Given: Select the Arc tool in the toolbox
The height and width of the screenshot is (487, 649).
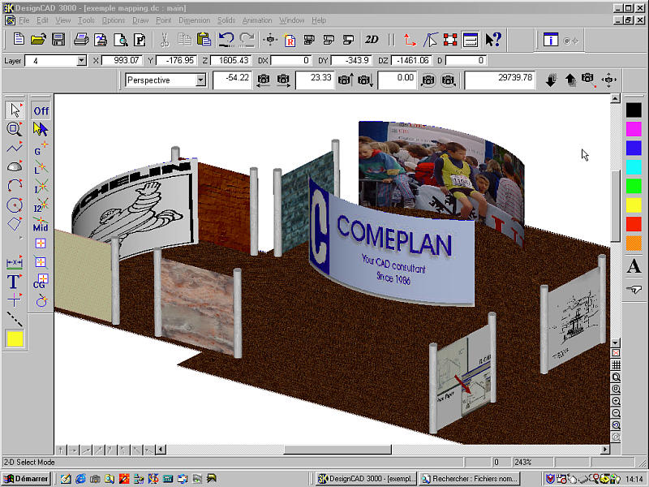Looking at the screenshot, I should [15, 185].
